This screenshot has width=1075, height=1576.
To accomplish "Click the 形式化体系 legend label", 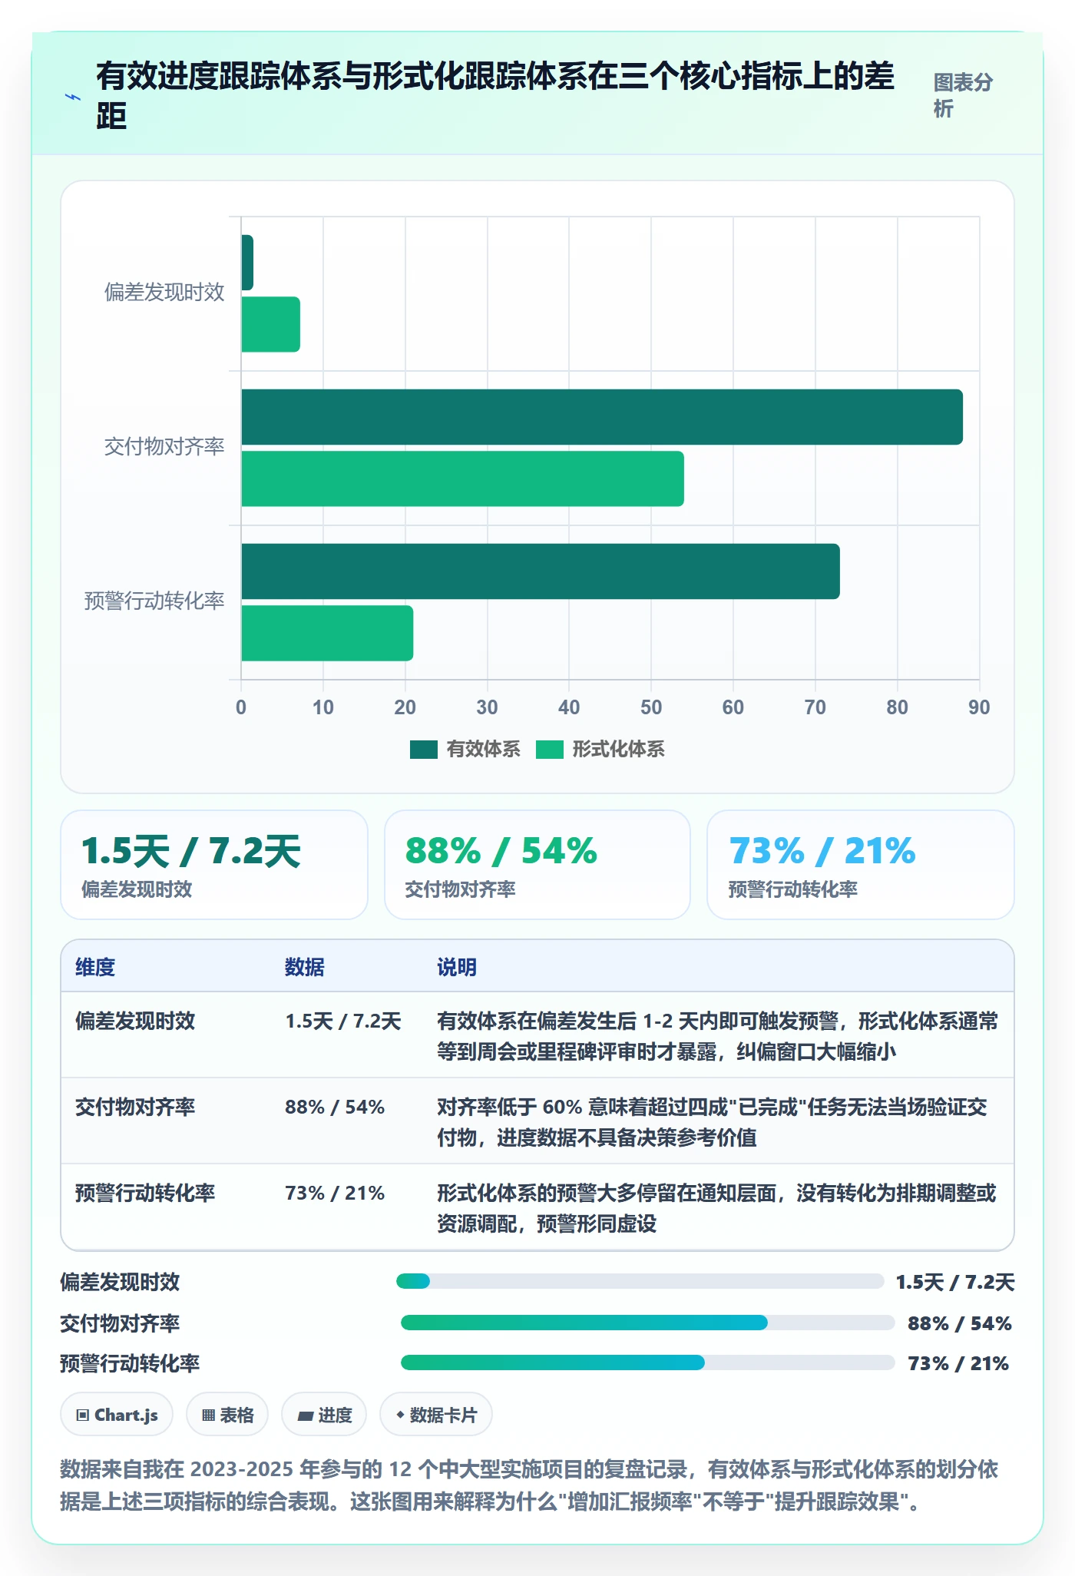I will tap(618, 749).
